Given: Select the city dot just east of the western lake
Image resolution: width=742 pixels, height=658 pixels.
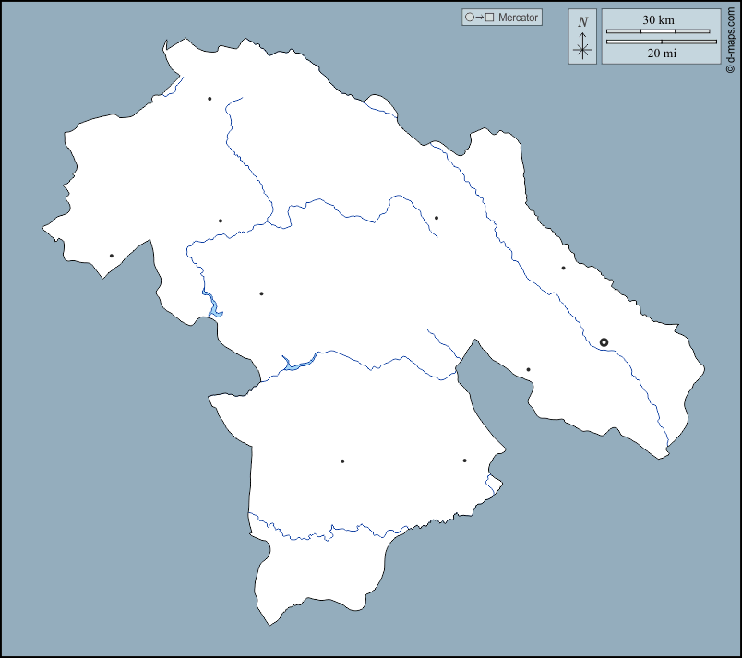Looking at the screenshot, I should [x=261, y=293].
